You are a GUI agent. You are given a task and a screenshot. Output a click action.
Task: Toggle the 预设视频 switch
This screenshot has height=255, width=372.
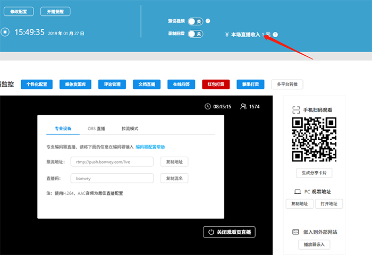(x=195, y=21)
